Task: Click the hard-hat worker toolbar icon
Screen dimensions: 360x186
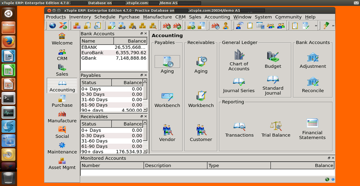Action: tap(226, 26)
